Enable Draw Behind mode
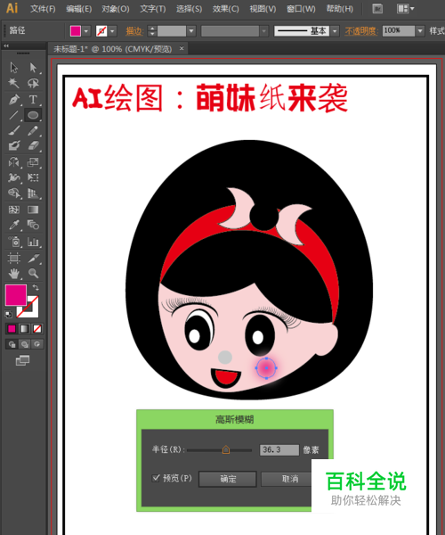The width and height of the screenshot is (445, 535). pyautogui.click(x=25, y=344)
